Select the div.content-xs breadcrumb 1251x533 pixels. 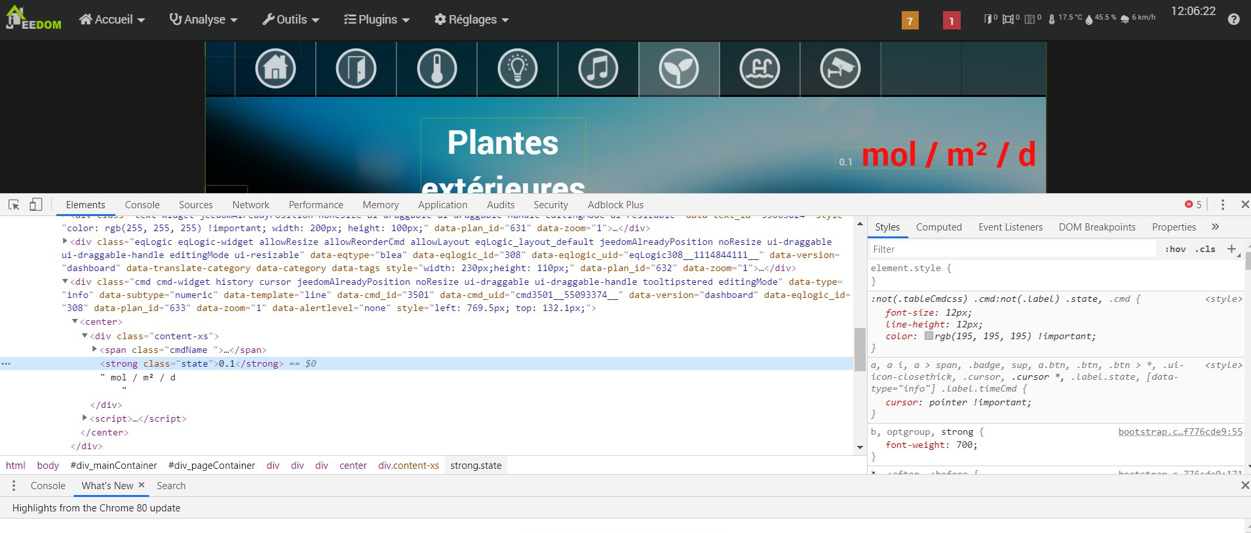click(408, 466)
